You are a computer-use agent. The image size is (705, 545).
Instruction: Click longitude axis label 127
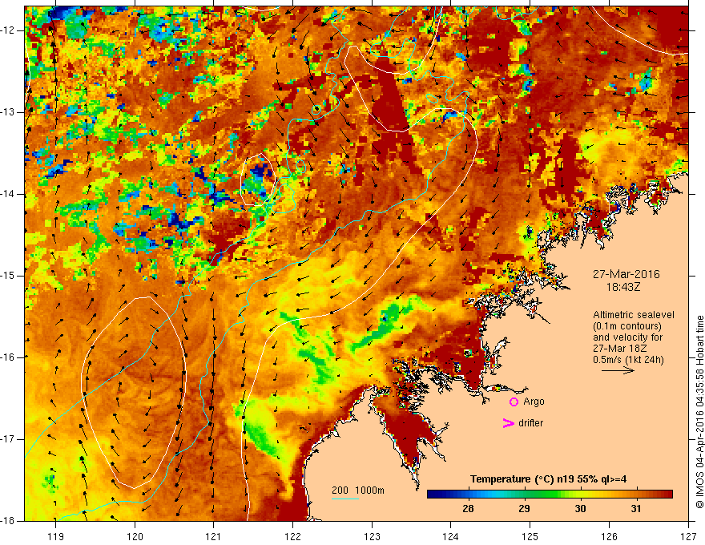[x=688, y=536]
